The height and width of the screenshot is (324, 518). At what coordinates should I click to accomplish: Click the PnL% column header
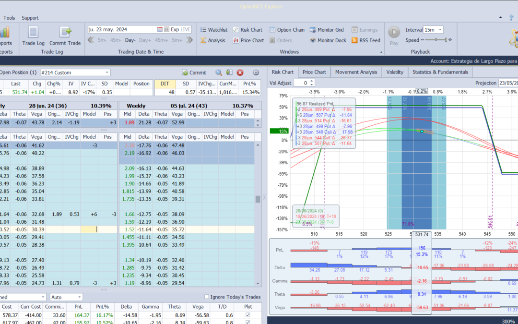click(249, 84)
